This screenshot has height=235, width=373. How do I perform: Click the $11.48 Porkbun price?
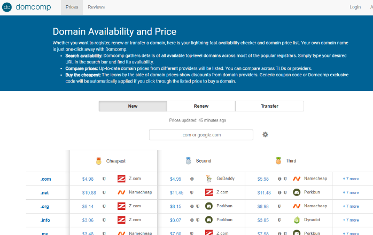coord(264,193)
